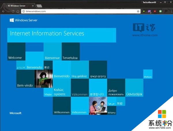The height and width of the screenshot is (131, 173).
Task: Click the Tervetuloa tile
Action: coord(71,52)
